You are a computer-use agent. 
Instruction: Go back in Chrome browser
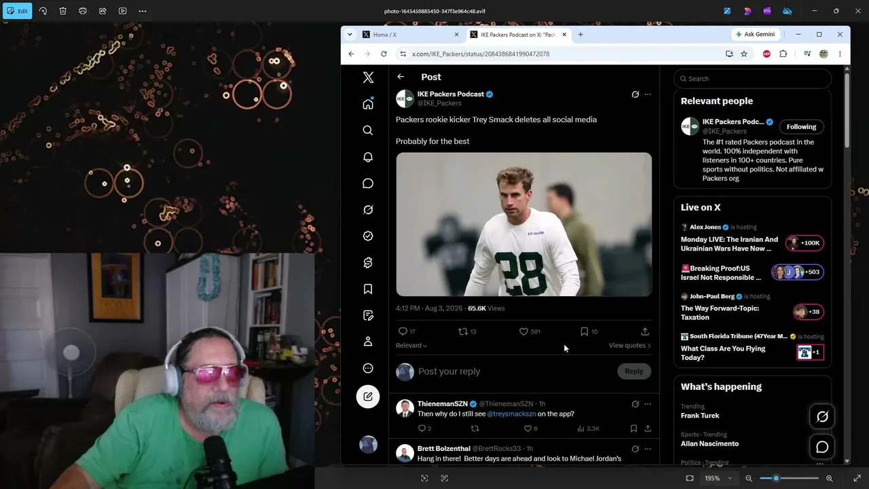pos(351,54)
